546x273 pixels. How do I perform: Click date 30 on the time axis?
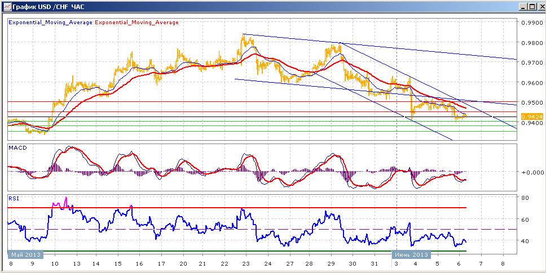[353, 263]
